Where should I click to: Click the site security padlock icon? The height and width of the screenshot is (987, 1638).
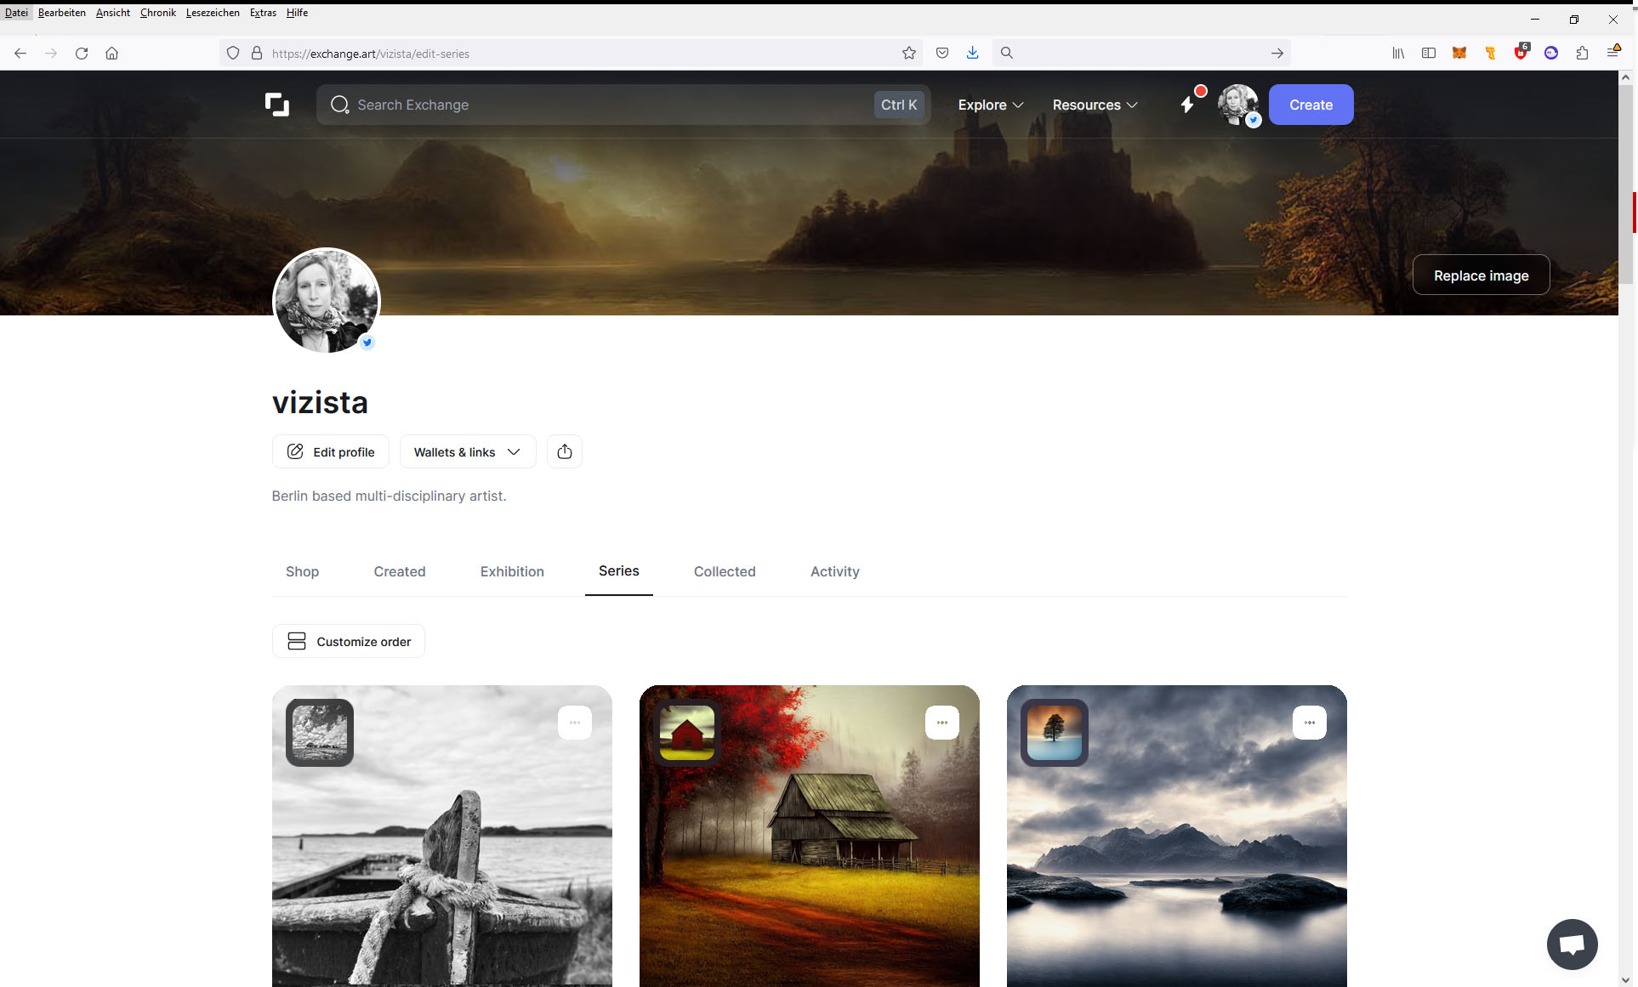pyautogui.click(x=257, y=53)
